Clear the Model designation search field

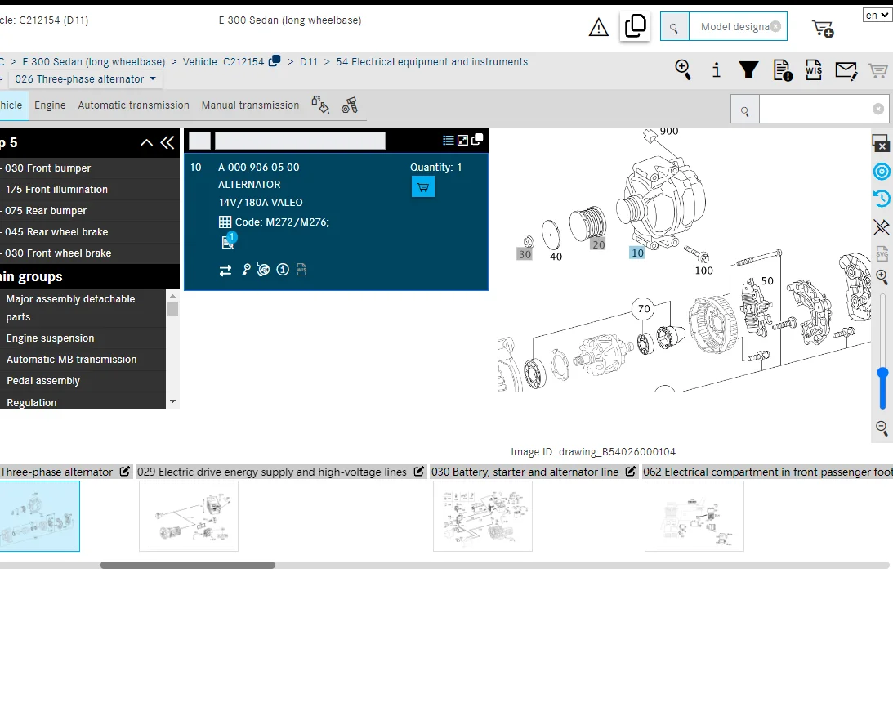775,27
